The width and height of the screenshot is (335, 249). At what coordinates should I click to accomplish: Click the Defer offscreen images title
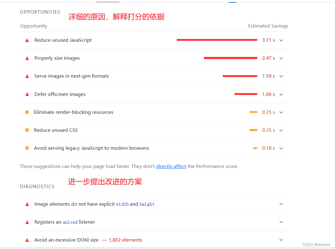60,94
